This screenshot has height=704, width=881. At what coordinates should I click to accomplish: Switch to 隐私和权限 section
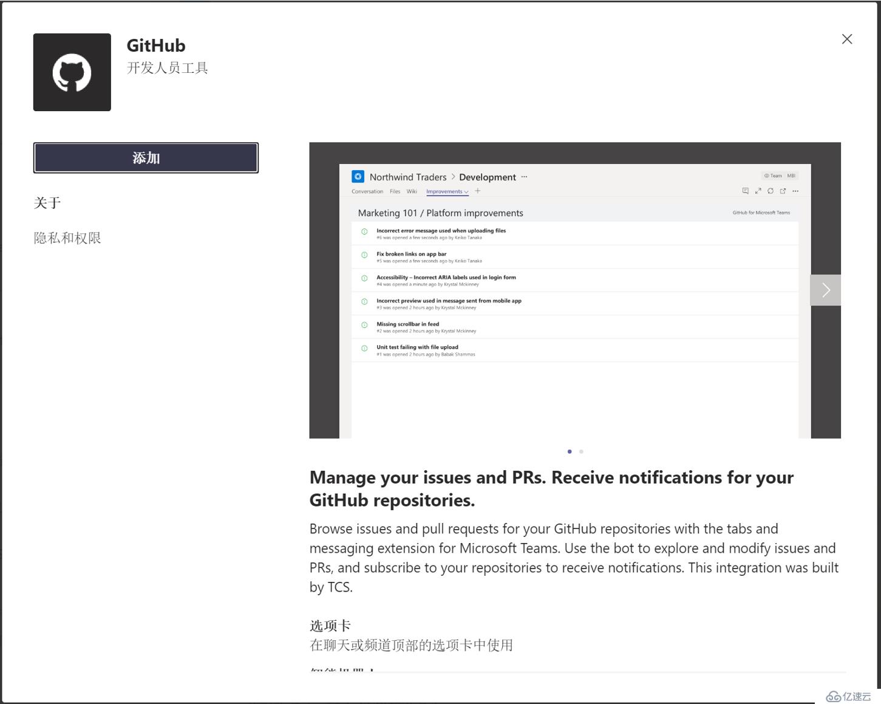(67, 238)
